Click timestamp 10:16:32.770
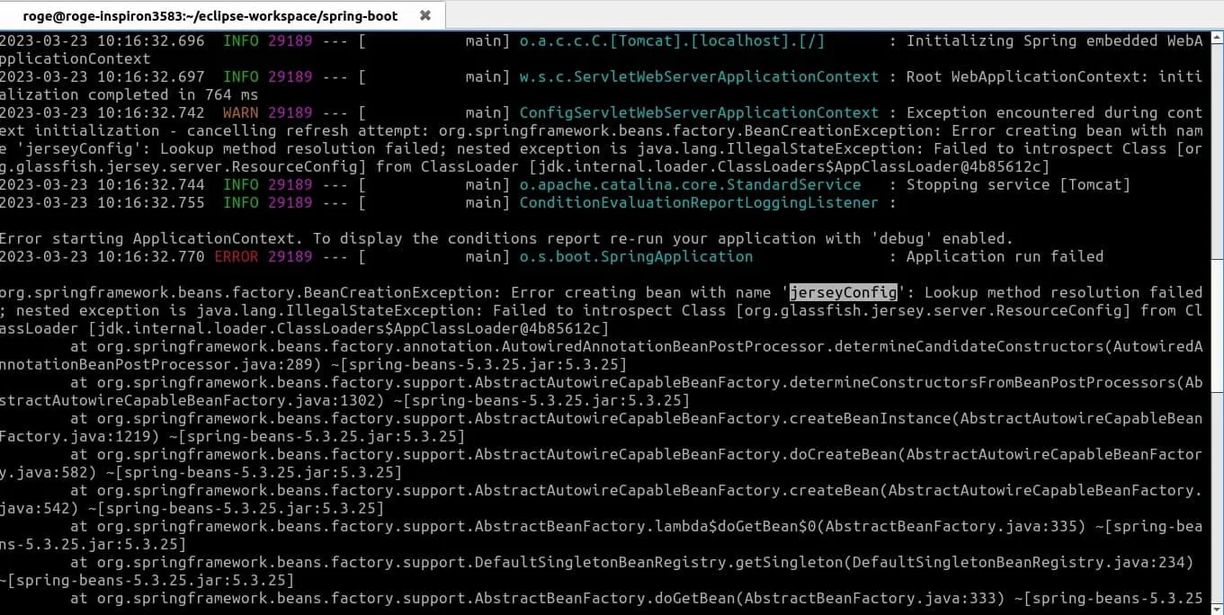Screen dimensions: 1224x615 point(151,256)
